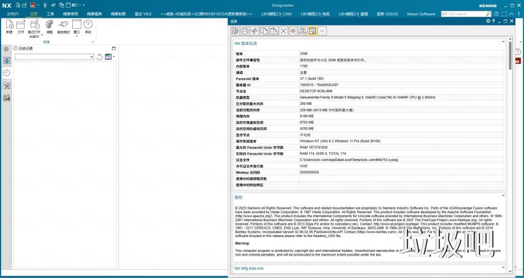
Task: Open the tools palette in sidebar
Action: pyautogui.click(x=7, y=85)
